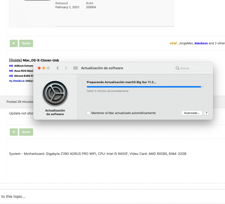225x204 pixels.
Task: Minimize the software update window
Action: tap(44, 68)
